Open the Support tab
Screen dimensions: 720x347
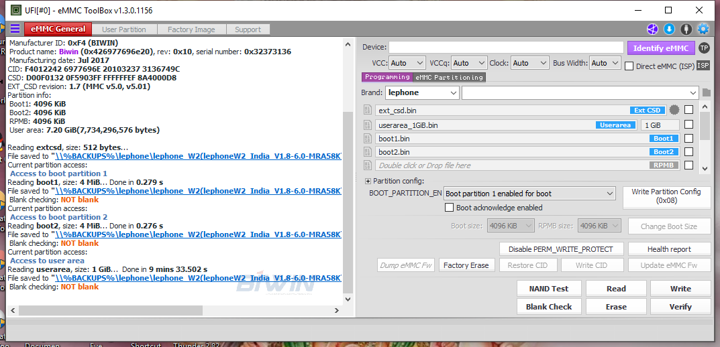pyautogui.click(x=248, y=29)
